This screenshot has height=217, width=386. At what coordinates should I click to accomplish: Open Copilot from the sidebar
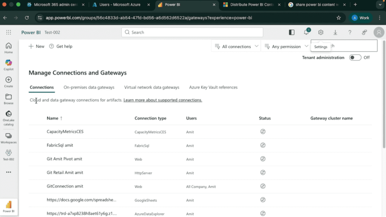pyautogui.click(x=9, y=65)
